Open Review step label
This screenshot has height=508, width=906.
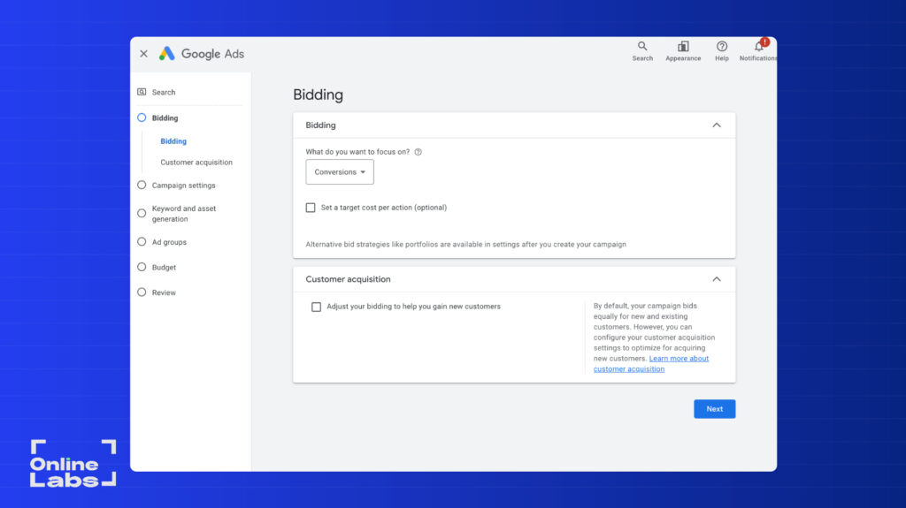pos(164,292)
